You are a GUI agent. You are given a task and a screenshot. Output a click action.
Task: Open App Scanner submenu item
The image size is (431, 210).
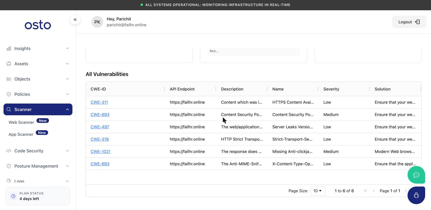[x=21, y=134]
